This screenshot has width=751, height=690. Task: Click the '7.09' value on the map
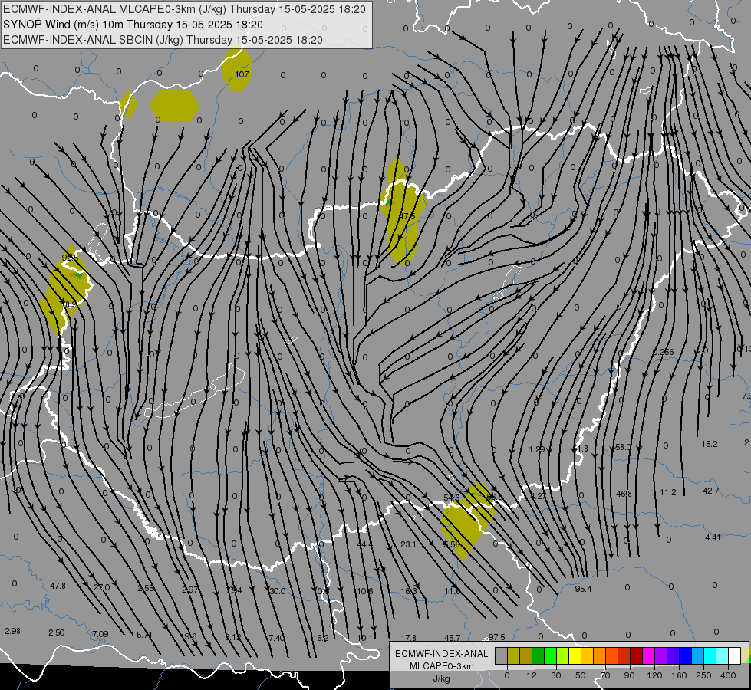point(100,634)
